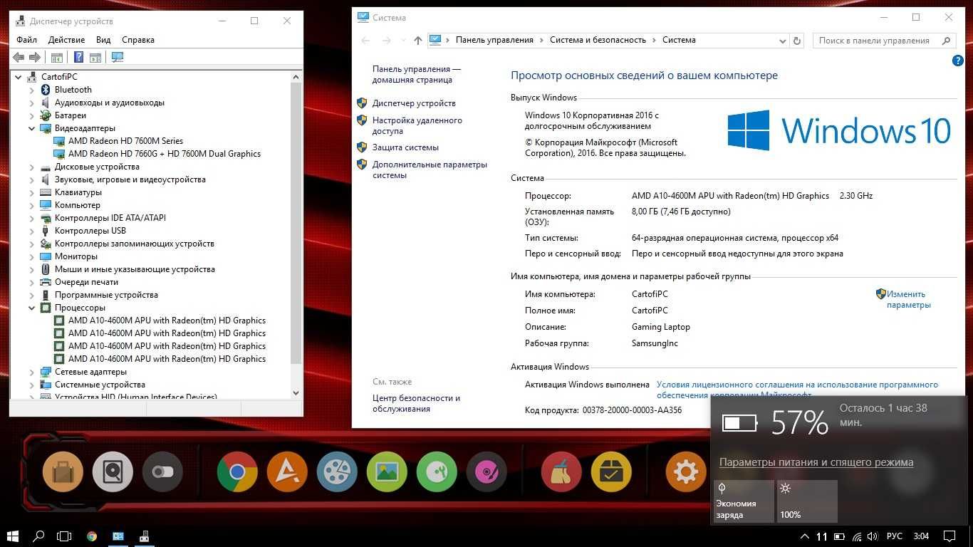Viewport: 973px width, 547px height.
Task: Open the yellow package-check dock icon
Action: (x=611, y=472)
